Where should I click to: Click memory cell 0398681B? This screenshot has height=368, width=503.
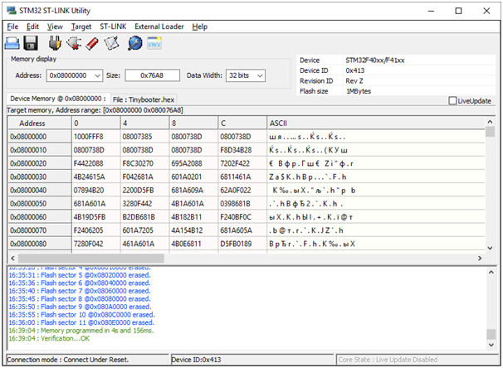click(242, 204)
